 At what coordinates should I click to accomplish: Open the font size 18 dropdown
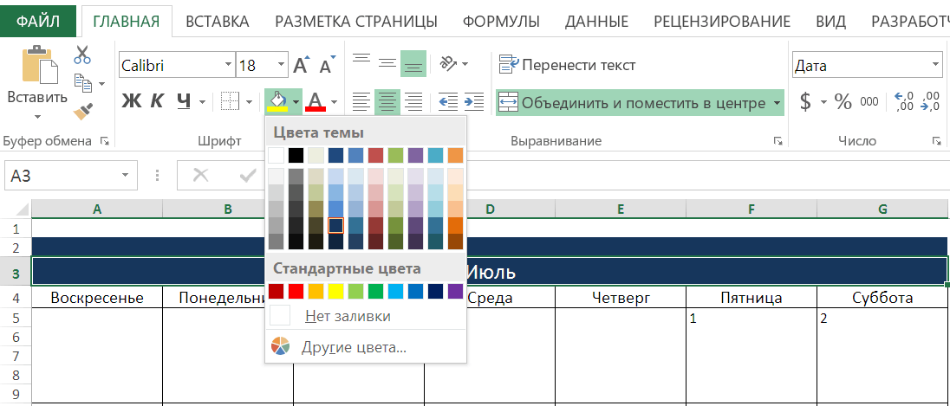point(281,65)
